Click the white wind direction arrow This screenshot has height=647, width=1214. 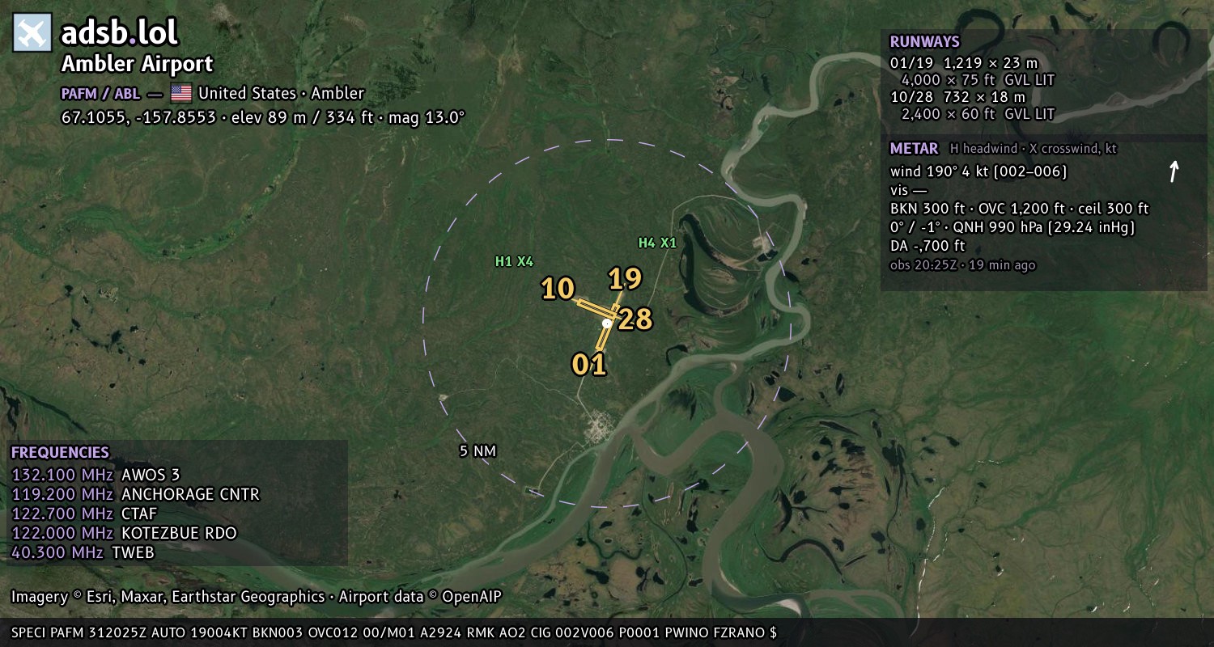1174,171
